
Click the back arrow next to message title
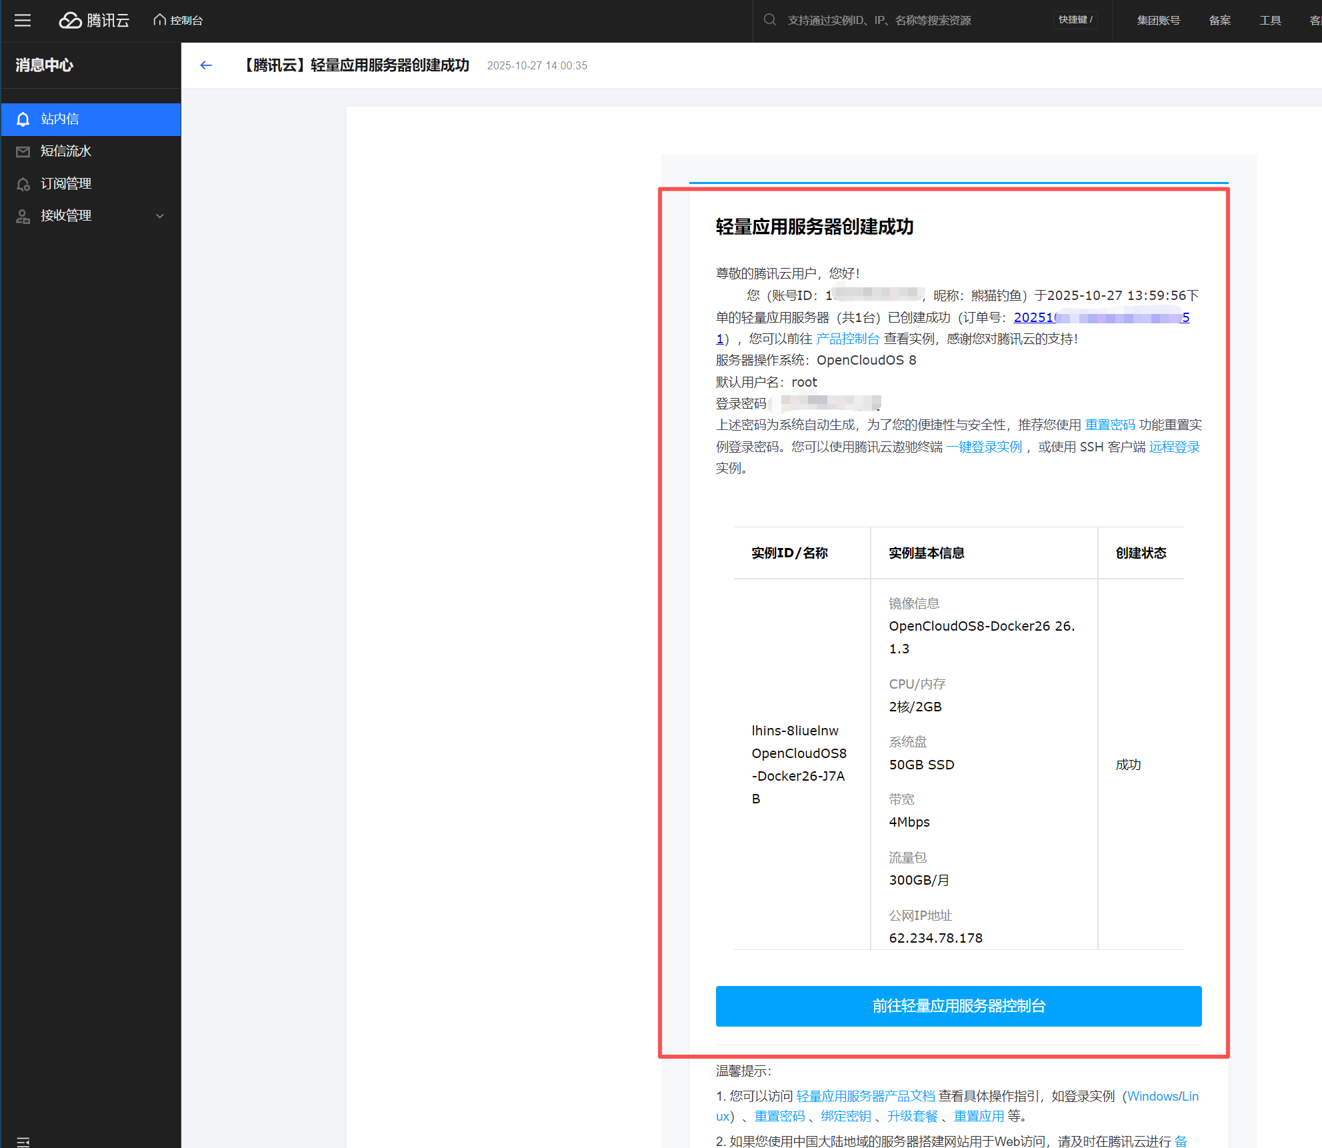click(x=206, y=65)
